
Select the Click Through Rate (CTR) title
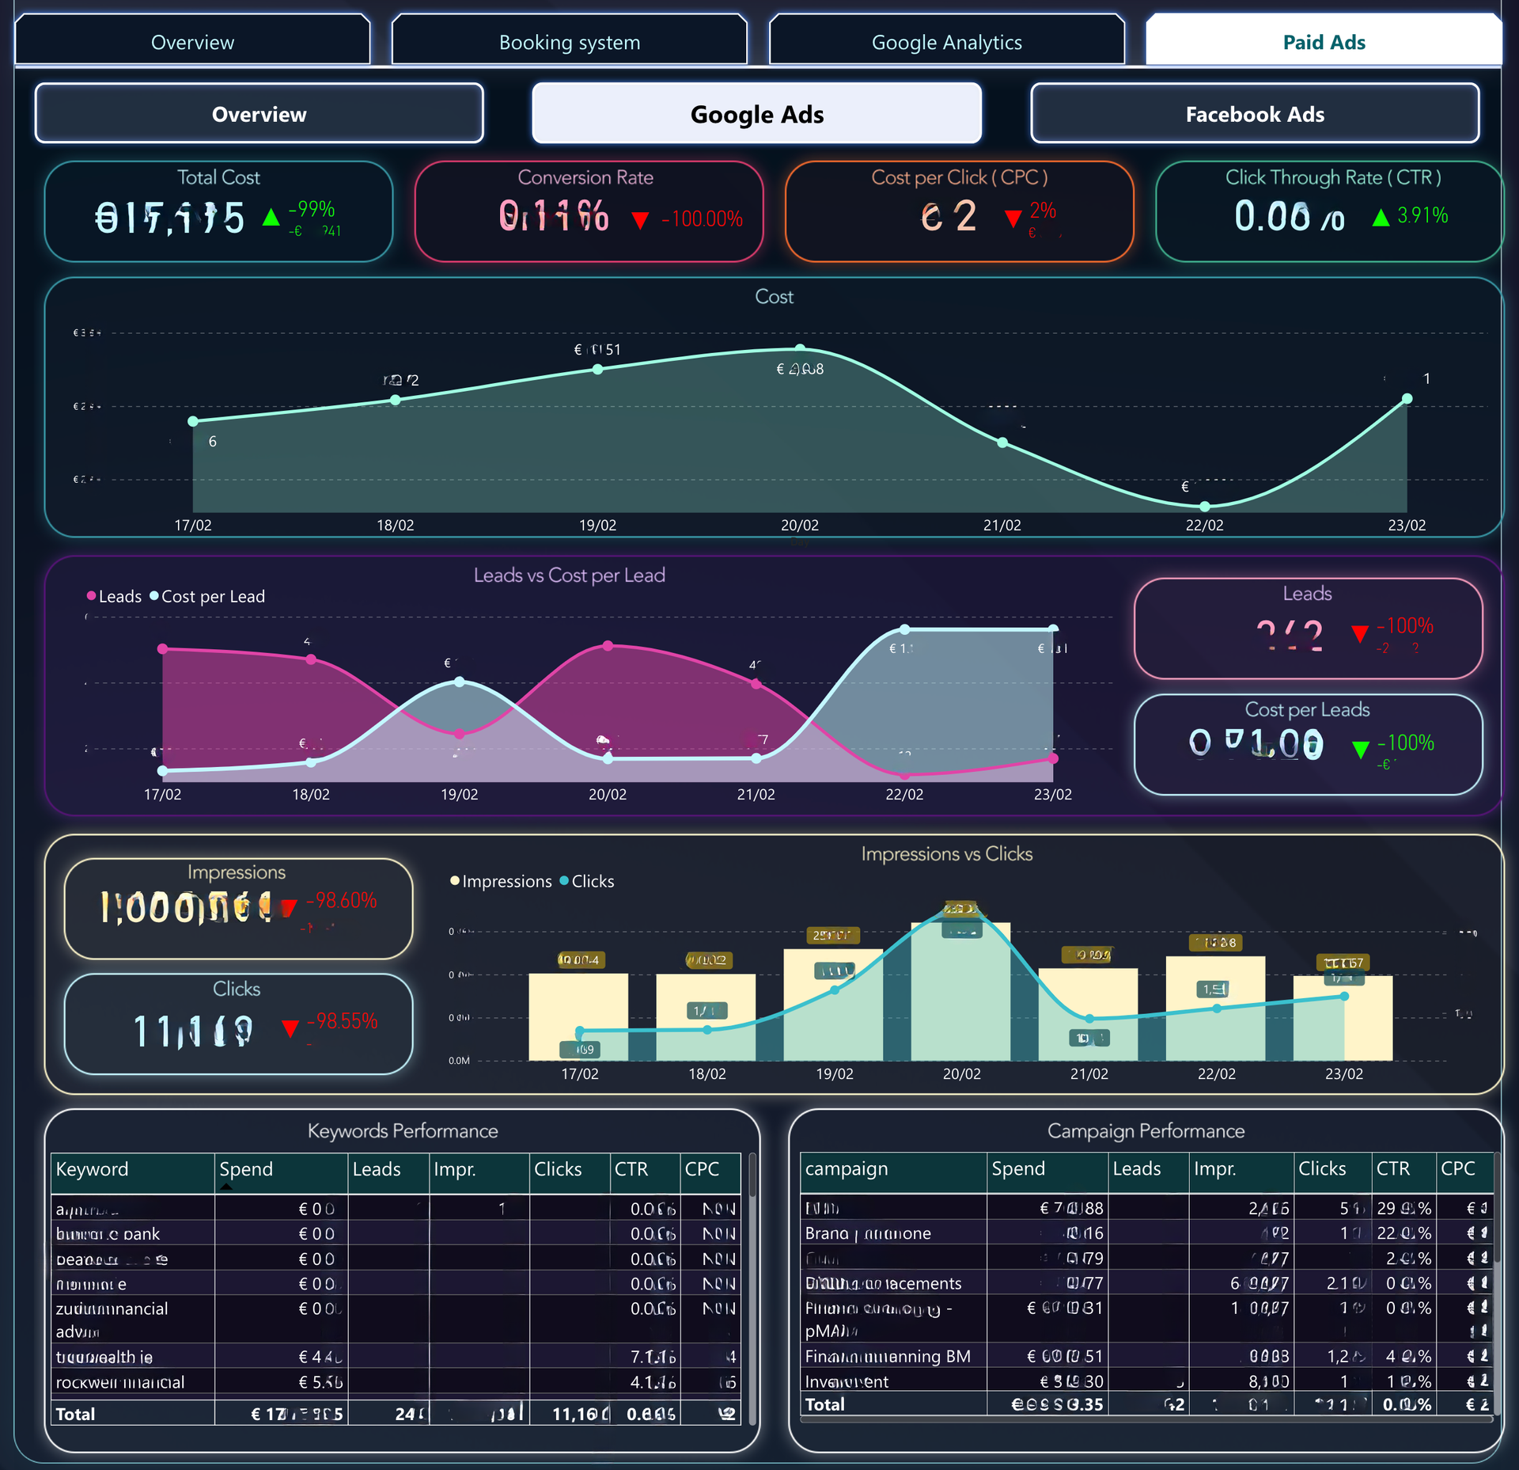tap(1333, 177)
